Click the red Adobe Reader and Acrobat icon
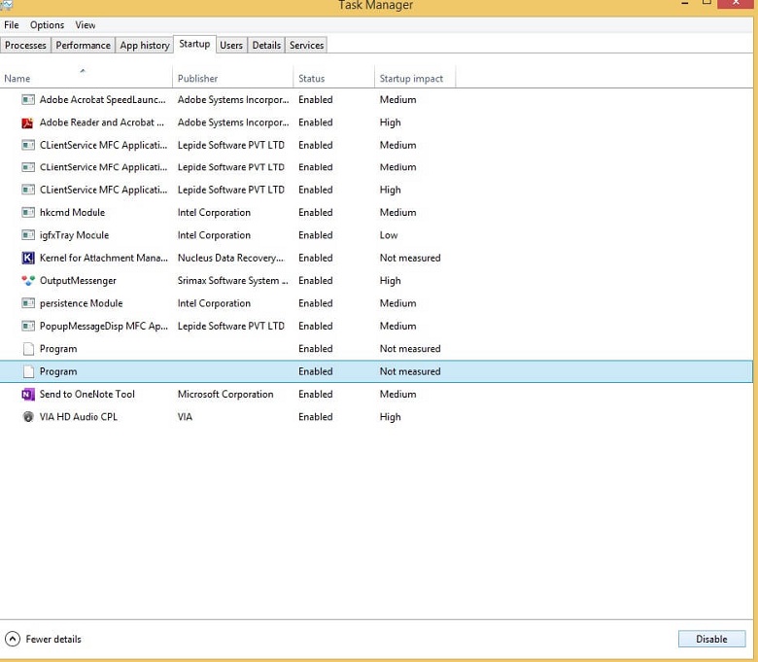 (x=27, y=122)
